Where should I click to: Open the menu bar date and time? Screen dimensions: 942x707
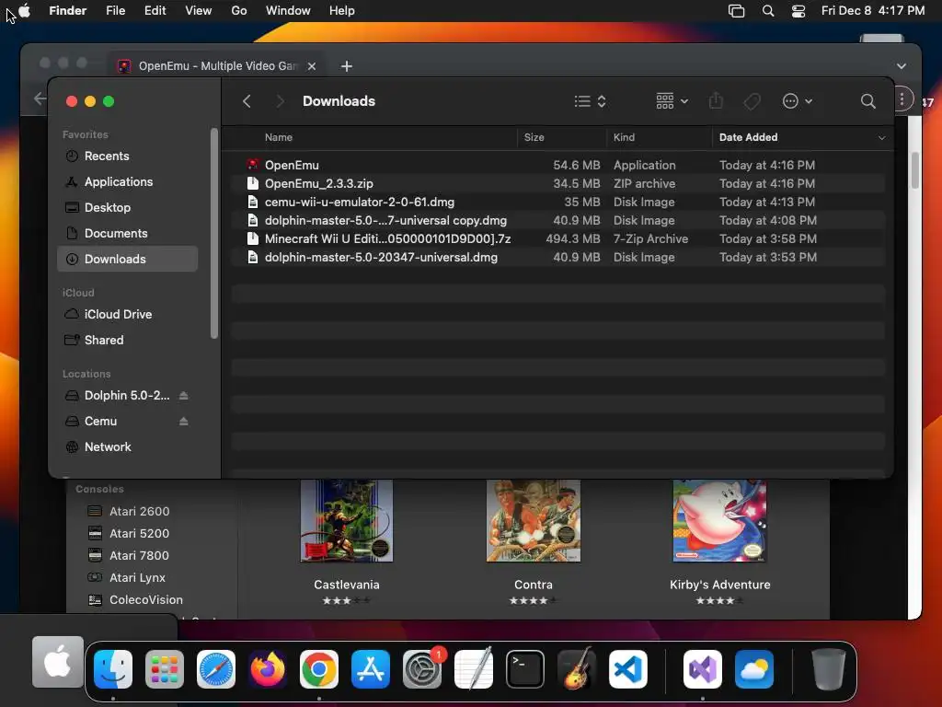[x=873, y=11]
